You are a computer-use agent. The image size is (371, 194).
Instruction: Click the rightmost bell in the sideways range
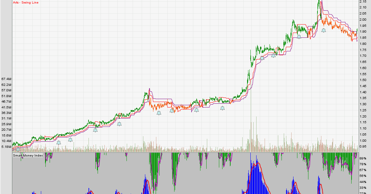tap(222, 108)
